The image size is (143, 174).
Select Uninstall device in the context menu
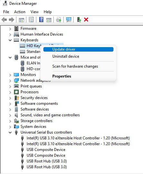coord(66,56)
